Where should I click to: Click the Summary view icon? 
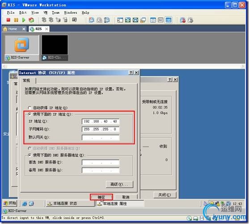(x=153, y=20)
